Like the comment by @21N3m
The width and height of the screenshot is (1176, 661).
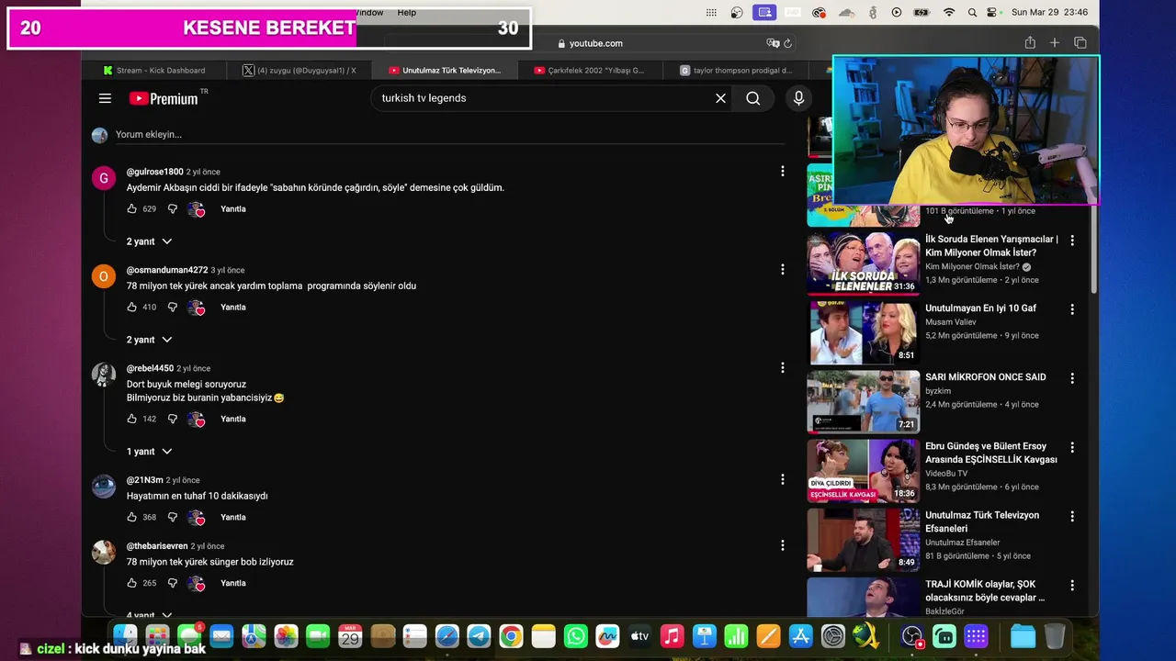(x=132, y=518)
